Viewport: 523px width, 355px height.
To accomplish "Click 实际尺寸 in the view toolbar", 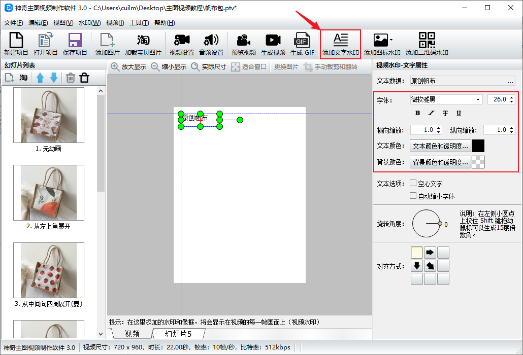I will click(209, 66).
